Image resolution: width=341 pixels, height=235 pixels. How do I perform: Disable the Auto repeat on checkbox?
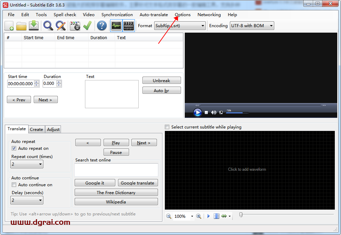pyautogui.click(x=14, y=148)
